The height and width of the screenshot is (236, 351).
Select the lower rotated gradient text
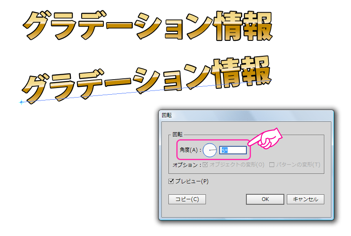pos(147,80)
